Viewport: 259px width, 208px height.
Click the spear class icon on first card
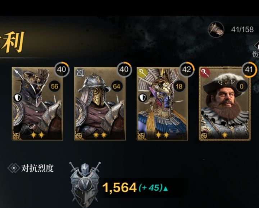pos(18,73)
